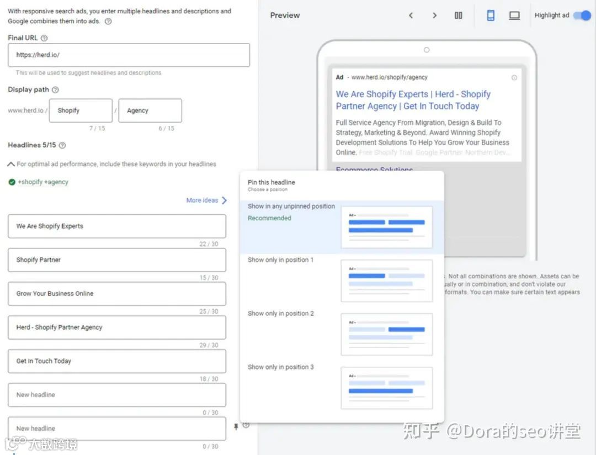Image resolution: width=596 pixels, height=455 pixels.
Task: Click 'Recommended' label in pin menu
Action: [269, 218]
